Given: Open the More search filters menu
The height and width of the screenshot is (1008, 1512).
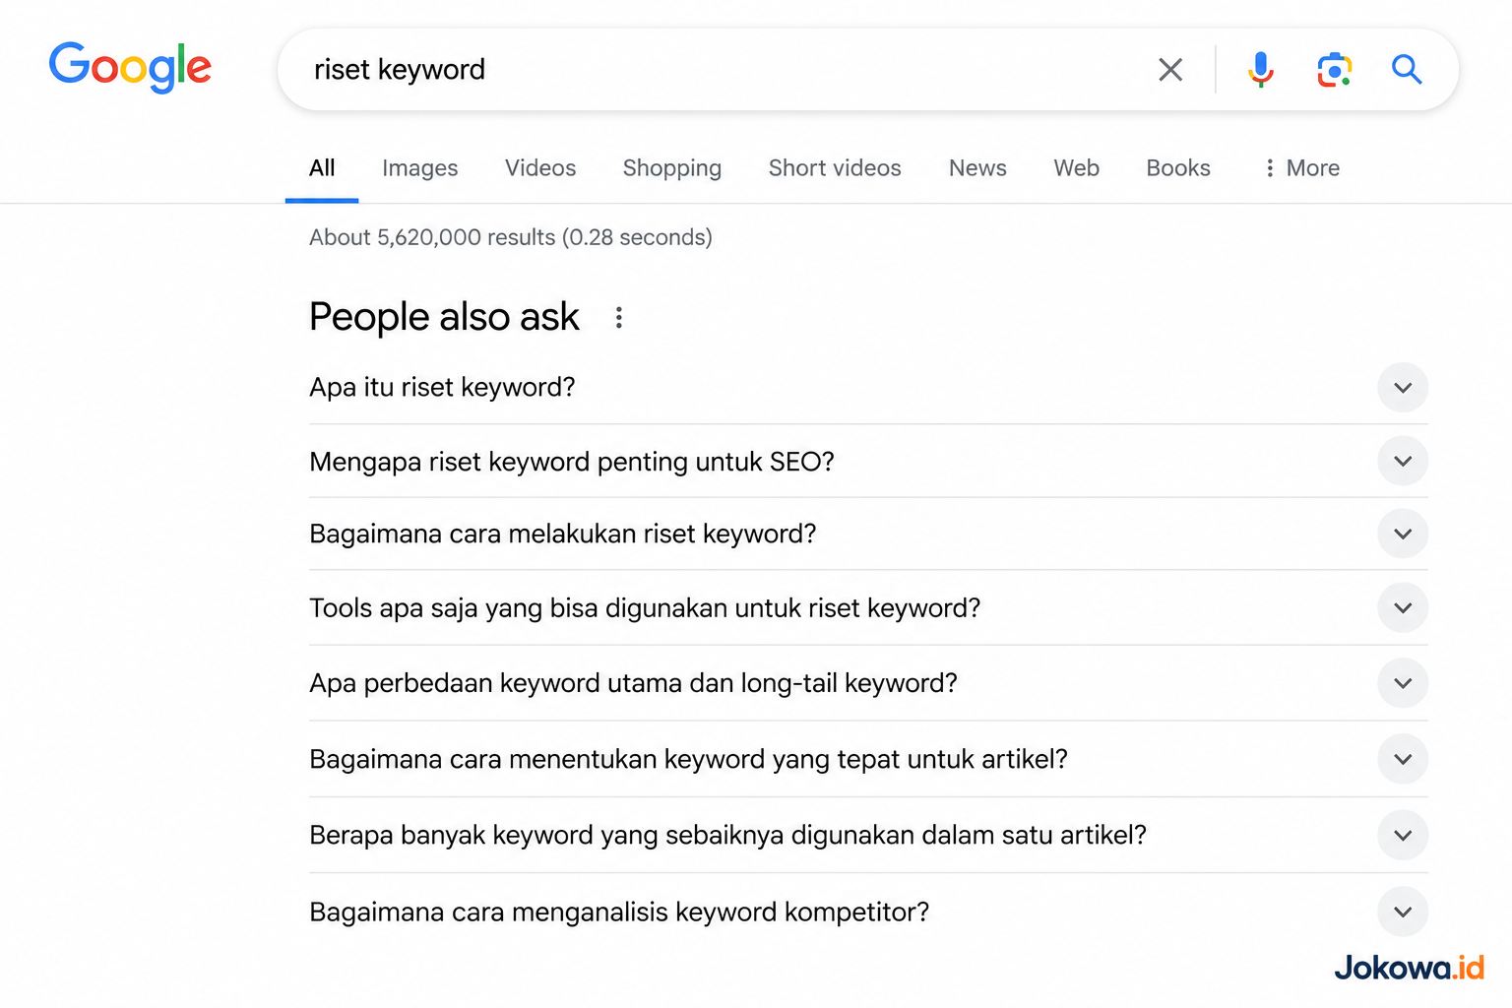Looking at the screenshot, I should pyautogui.click(x=1301, y=168).
